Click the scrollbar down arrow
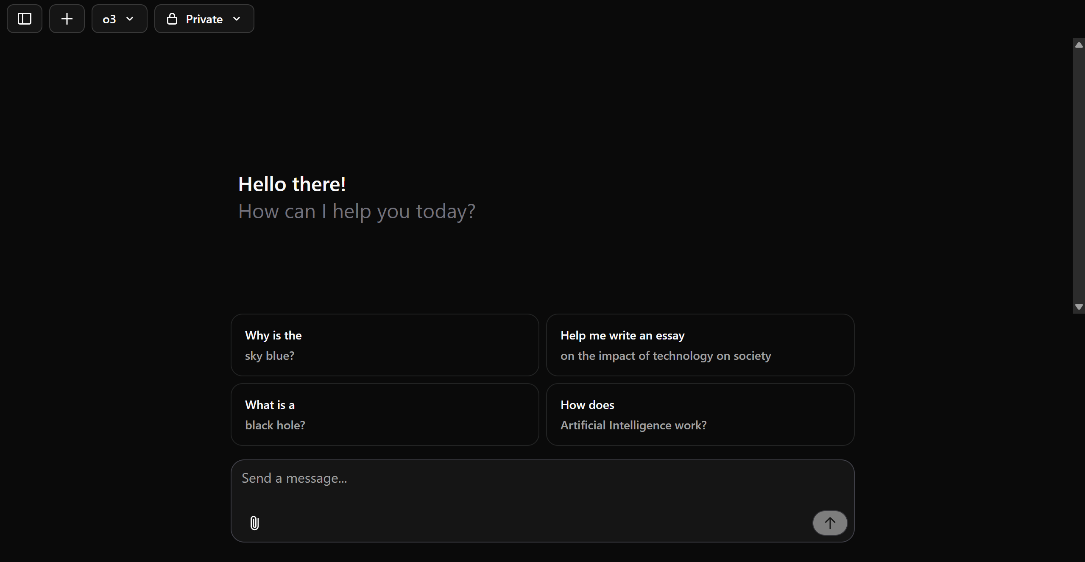The height and width of the screenshot is (562, 1085). 1079,307
